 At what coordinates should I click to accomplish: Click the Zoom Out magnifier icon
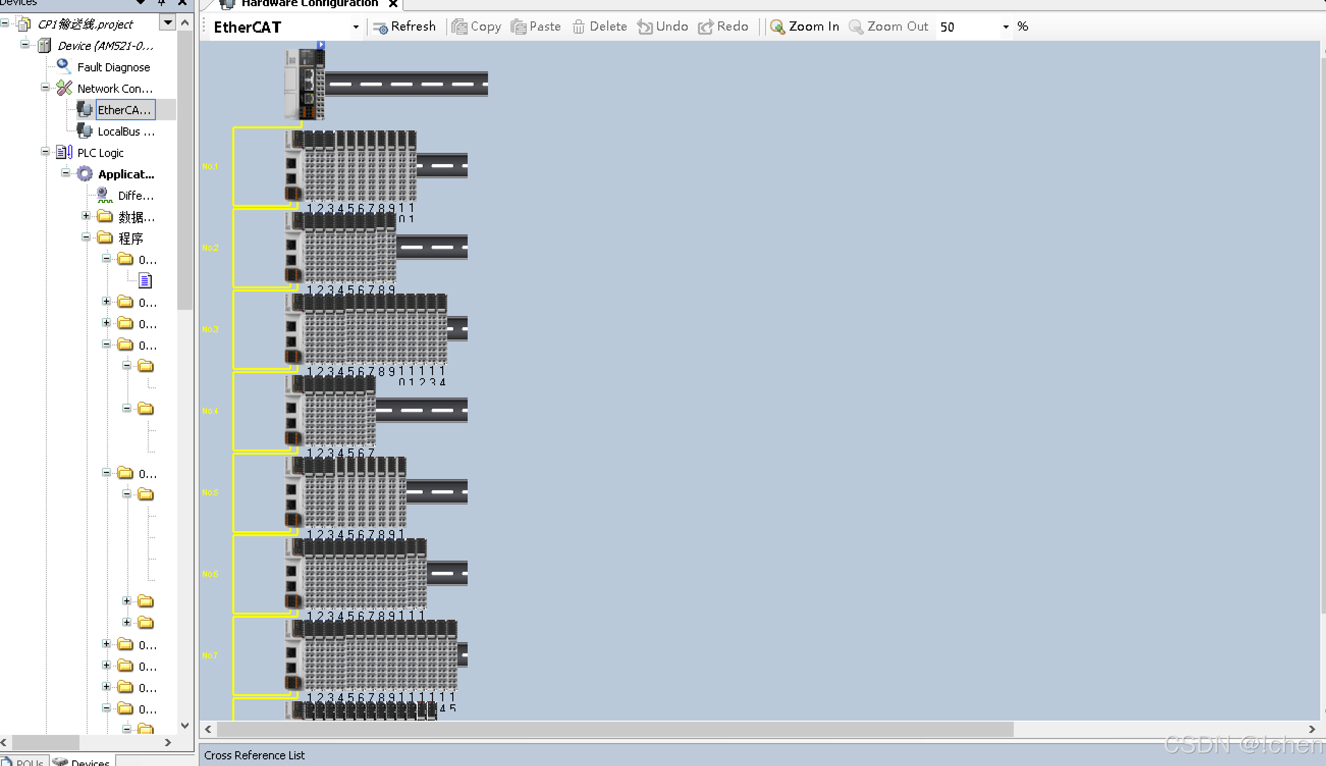pos(856,27)
